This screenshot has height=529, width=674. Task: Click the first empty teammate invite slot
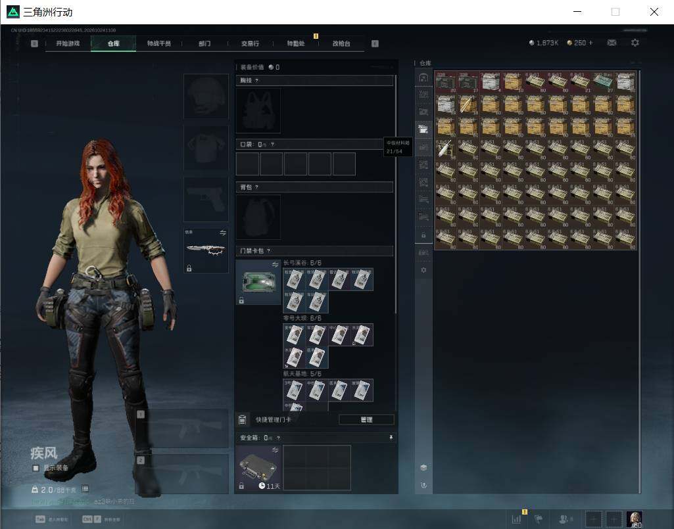click(593, 519)
